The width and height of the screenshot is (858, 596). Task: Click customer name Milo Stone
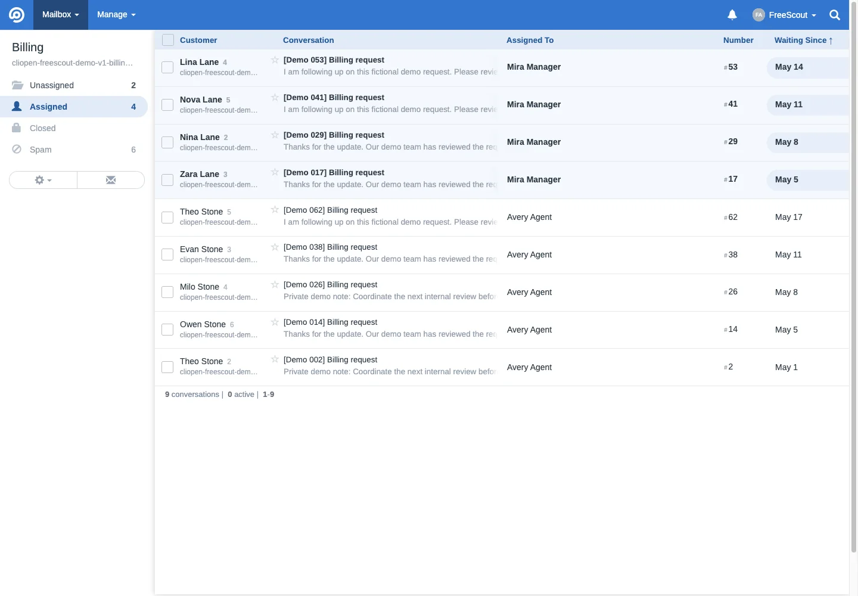click(x=200, y=287)
